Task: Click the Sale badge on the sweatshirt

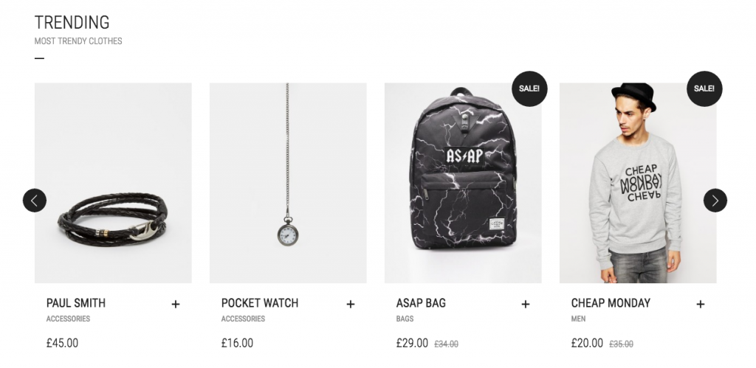Action: 704,88
